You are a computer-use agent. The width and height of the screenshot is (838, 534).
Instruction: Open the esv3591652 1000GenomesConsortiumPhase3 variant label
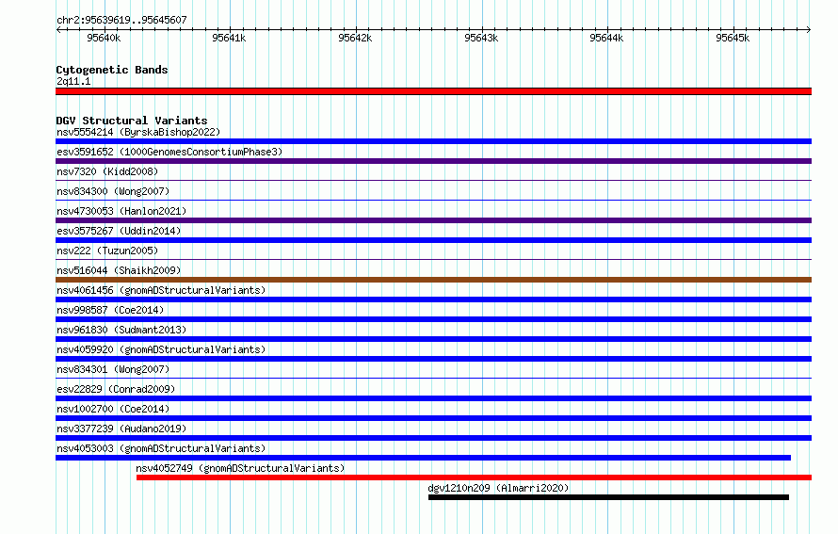[x=169, y=152]
